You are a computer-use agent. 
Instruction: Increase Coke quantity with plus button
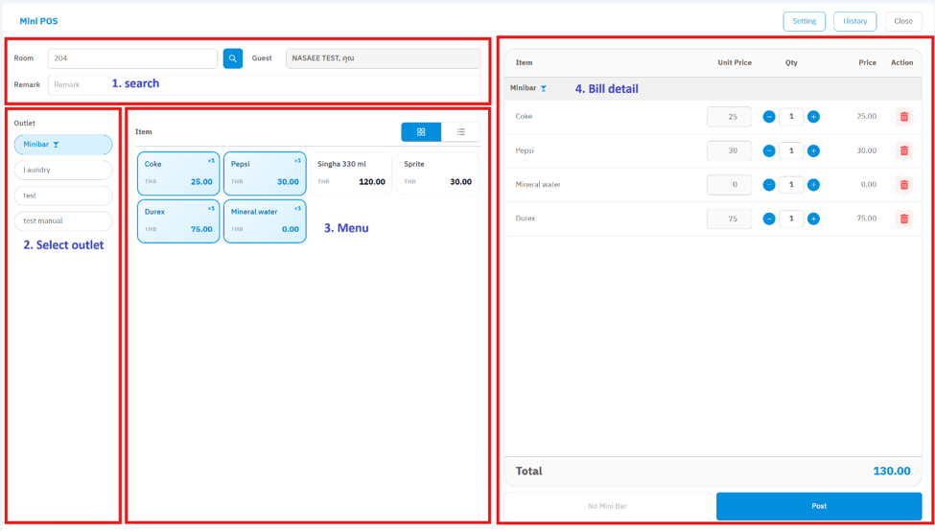pos(813,117)
